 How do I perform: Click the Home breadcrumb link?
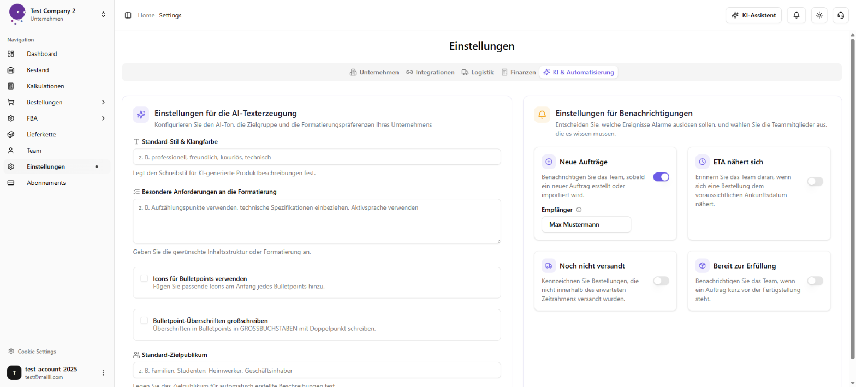point(146,15)
